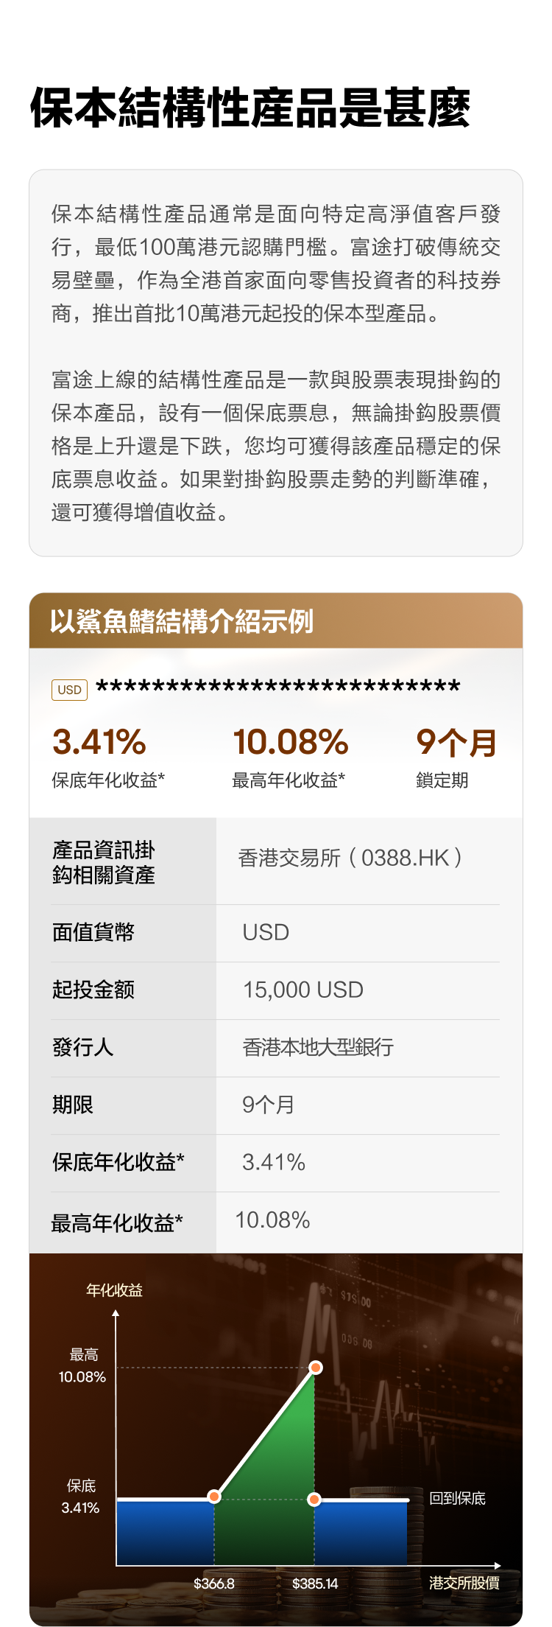Image resolution: width=552 pixels, height=1627 pixels.
Task: Click the 保本結構性產品是甚麼 page title
Action: pyautogui.click(x=250, y=108)
